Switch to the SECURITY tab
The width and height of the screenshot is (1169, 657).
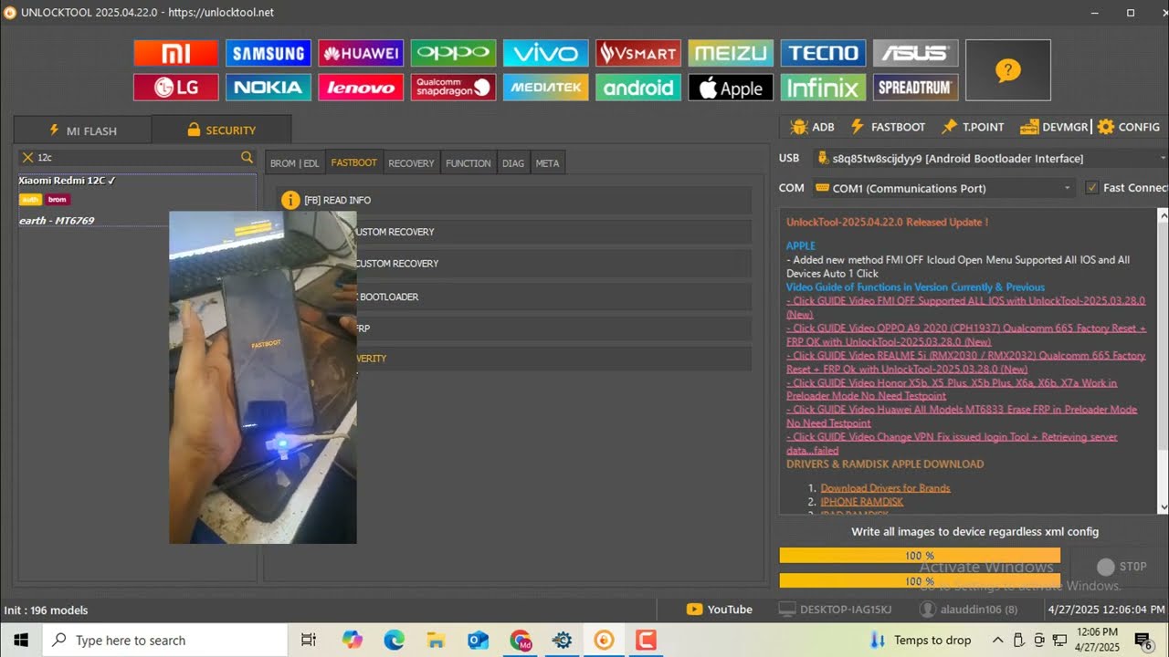222,130
